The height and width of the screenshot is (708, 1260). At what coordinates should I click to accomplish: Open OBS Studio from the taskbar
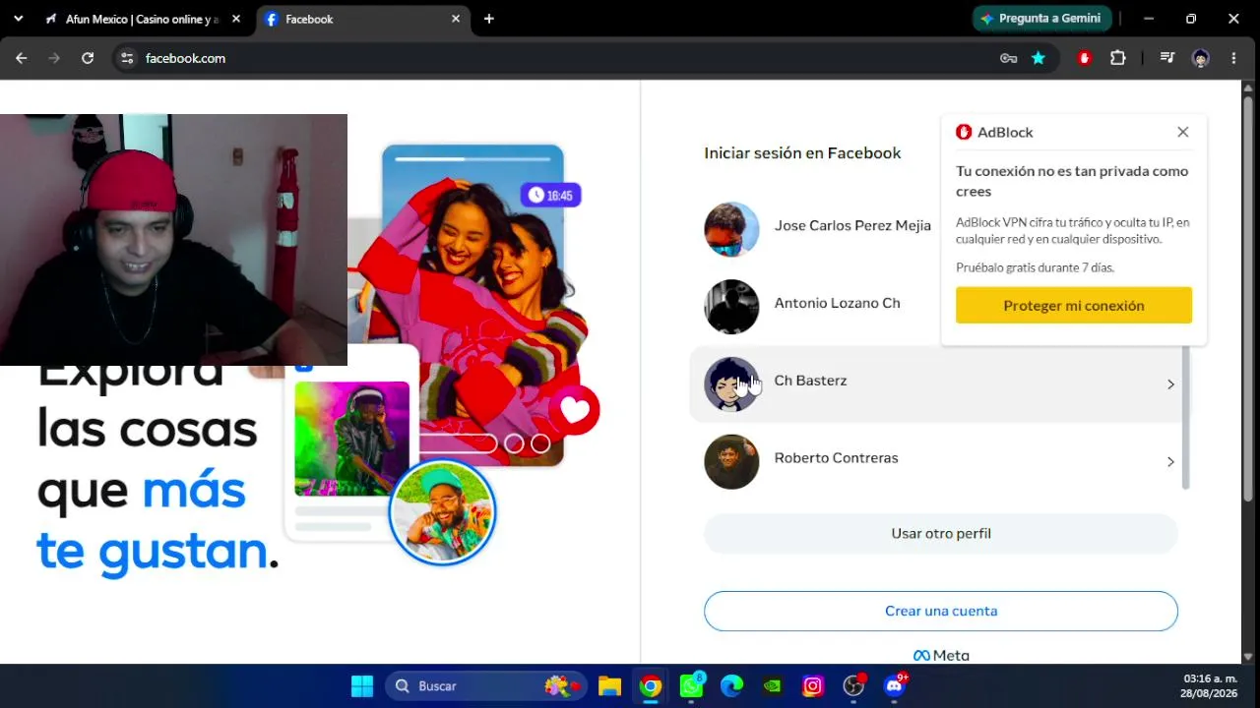[853, 686]
